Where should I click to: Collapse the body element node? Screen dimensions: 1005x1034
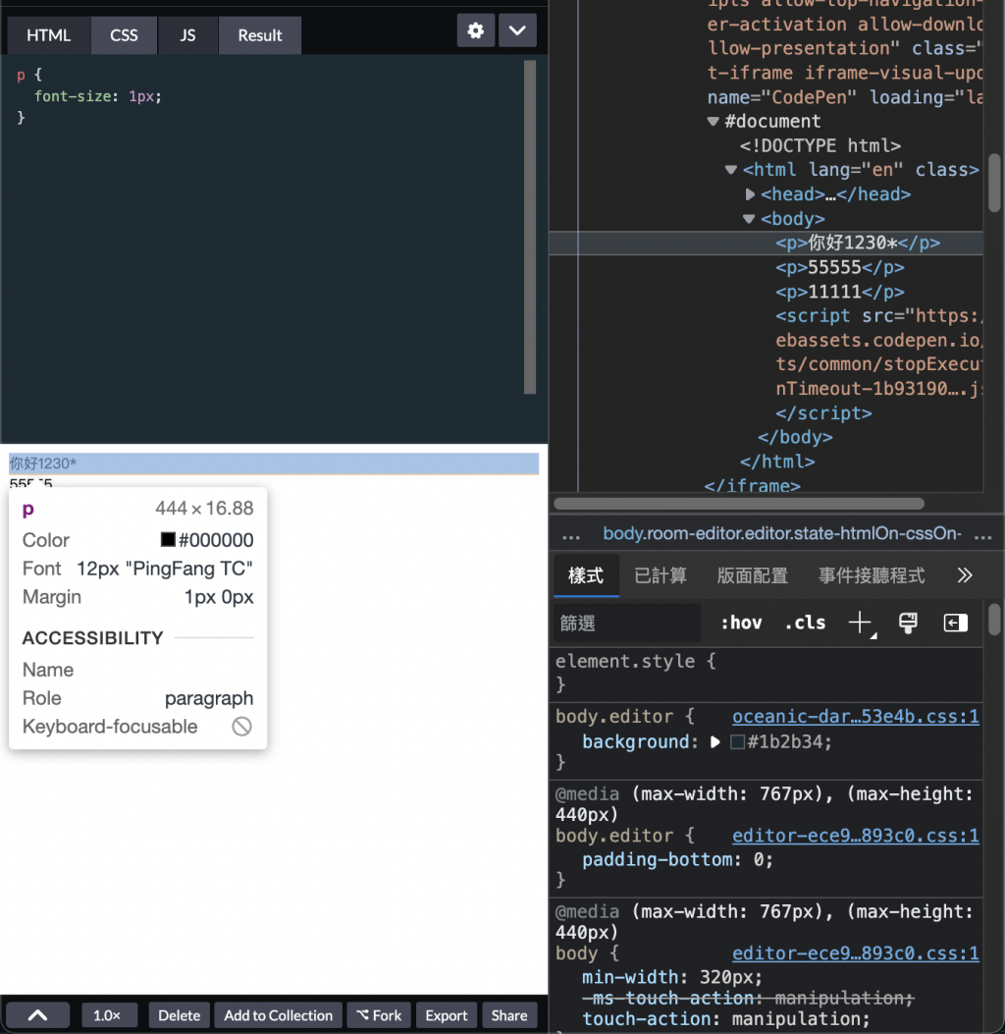pyautogui.click(x=749, y=219)
